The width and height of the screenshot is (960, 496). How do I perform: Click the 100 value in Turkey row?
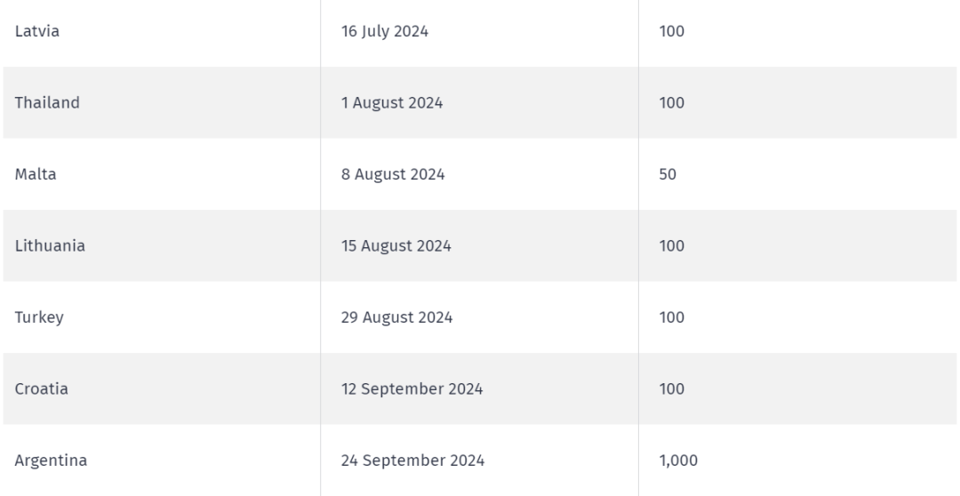tap(672, 318)
